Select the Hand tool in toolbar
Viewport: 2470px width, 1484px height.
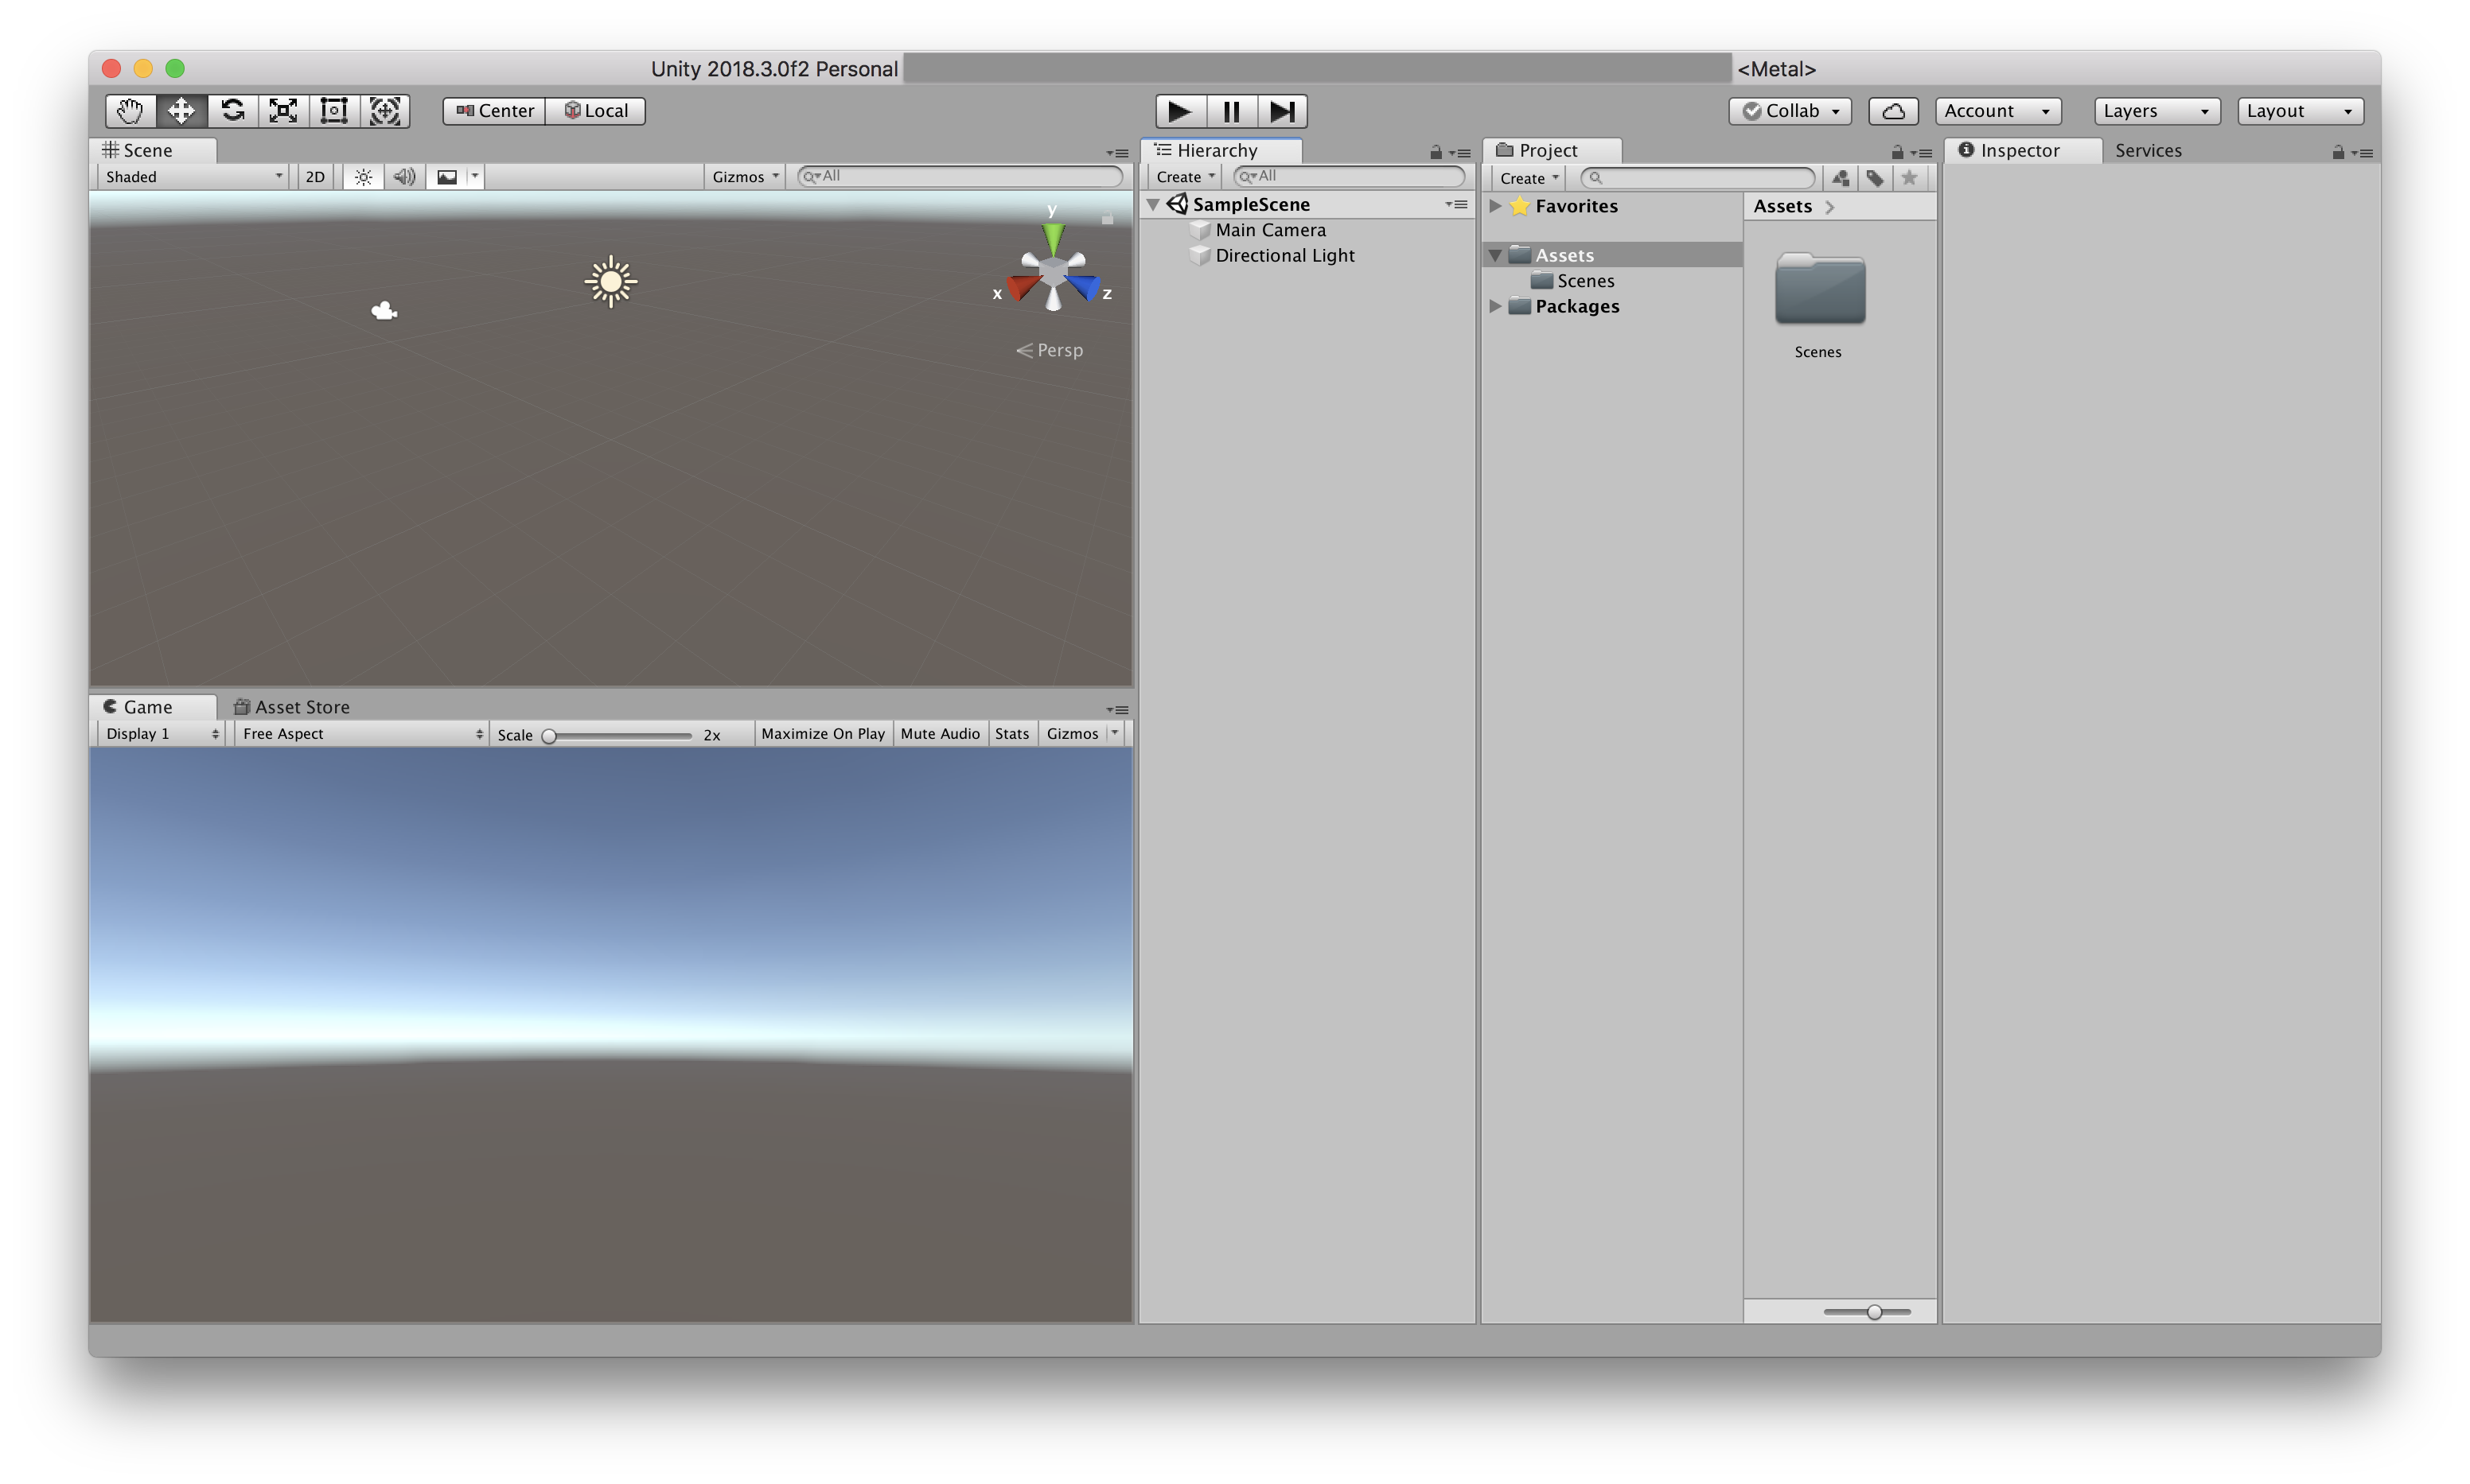[130, 111]
